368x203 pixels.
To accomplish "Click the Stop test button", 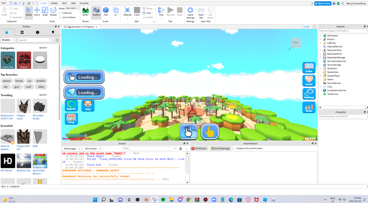I will 180,12.
